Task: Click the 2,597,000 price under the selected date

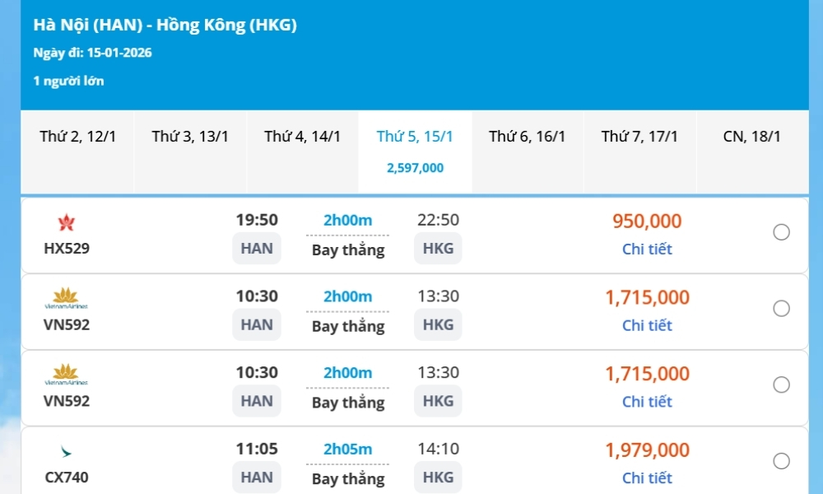Action: coord(415,167)
